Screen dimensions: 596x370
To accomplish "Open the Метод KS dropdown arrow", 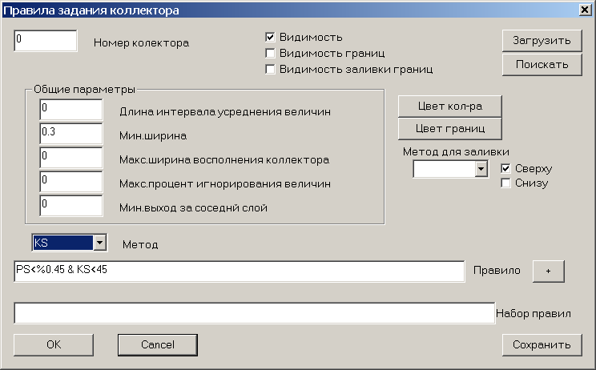I will 99,243.
